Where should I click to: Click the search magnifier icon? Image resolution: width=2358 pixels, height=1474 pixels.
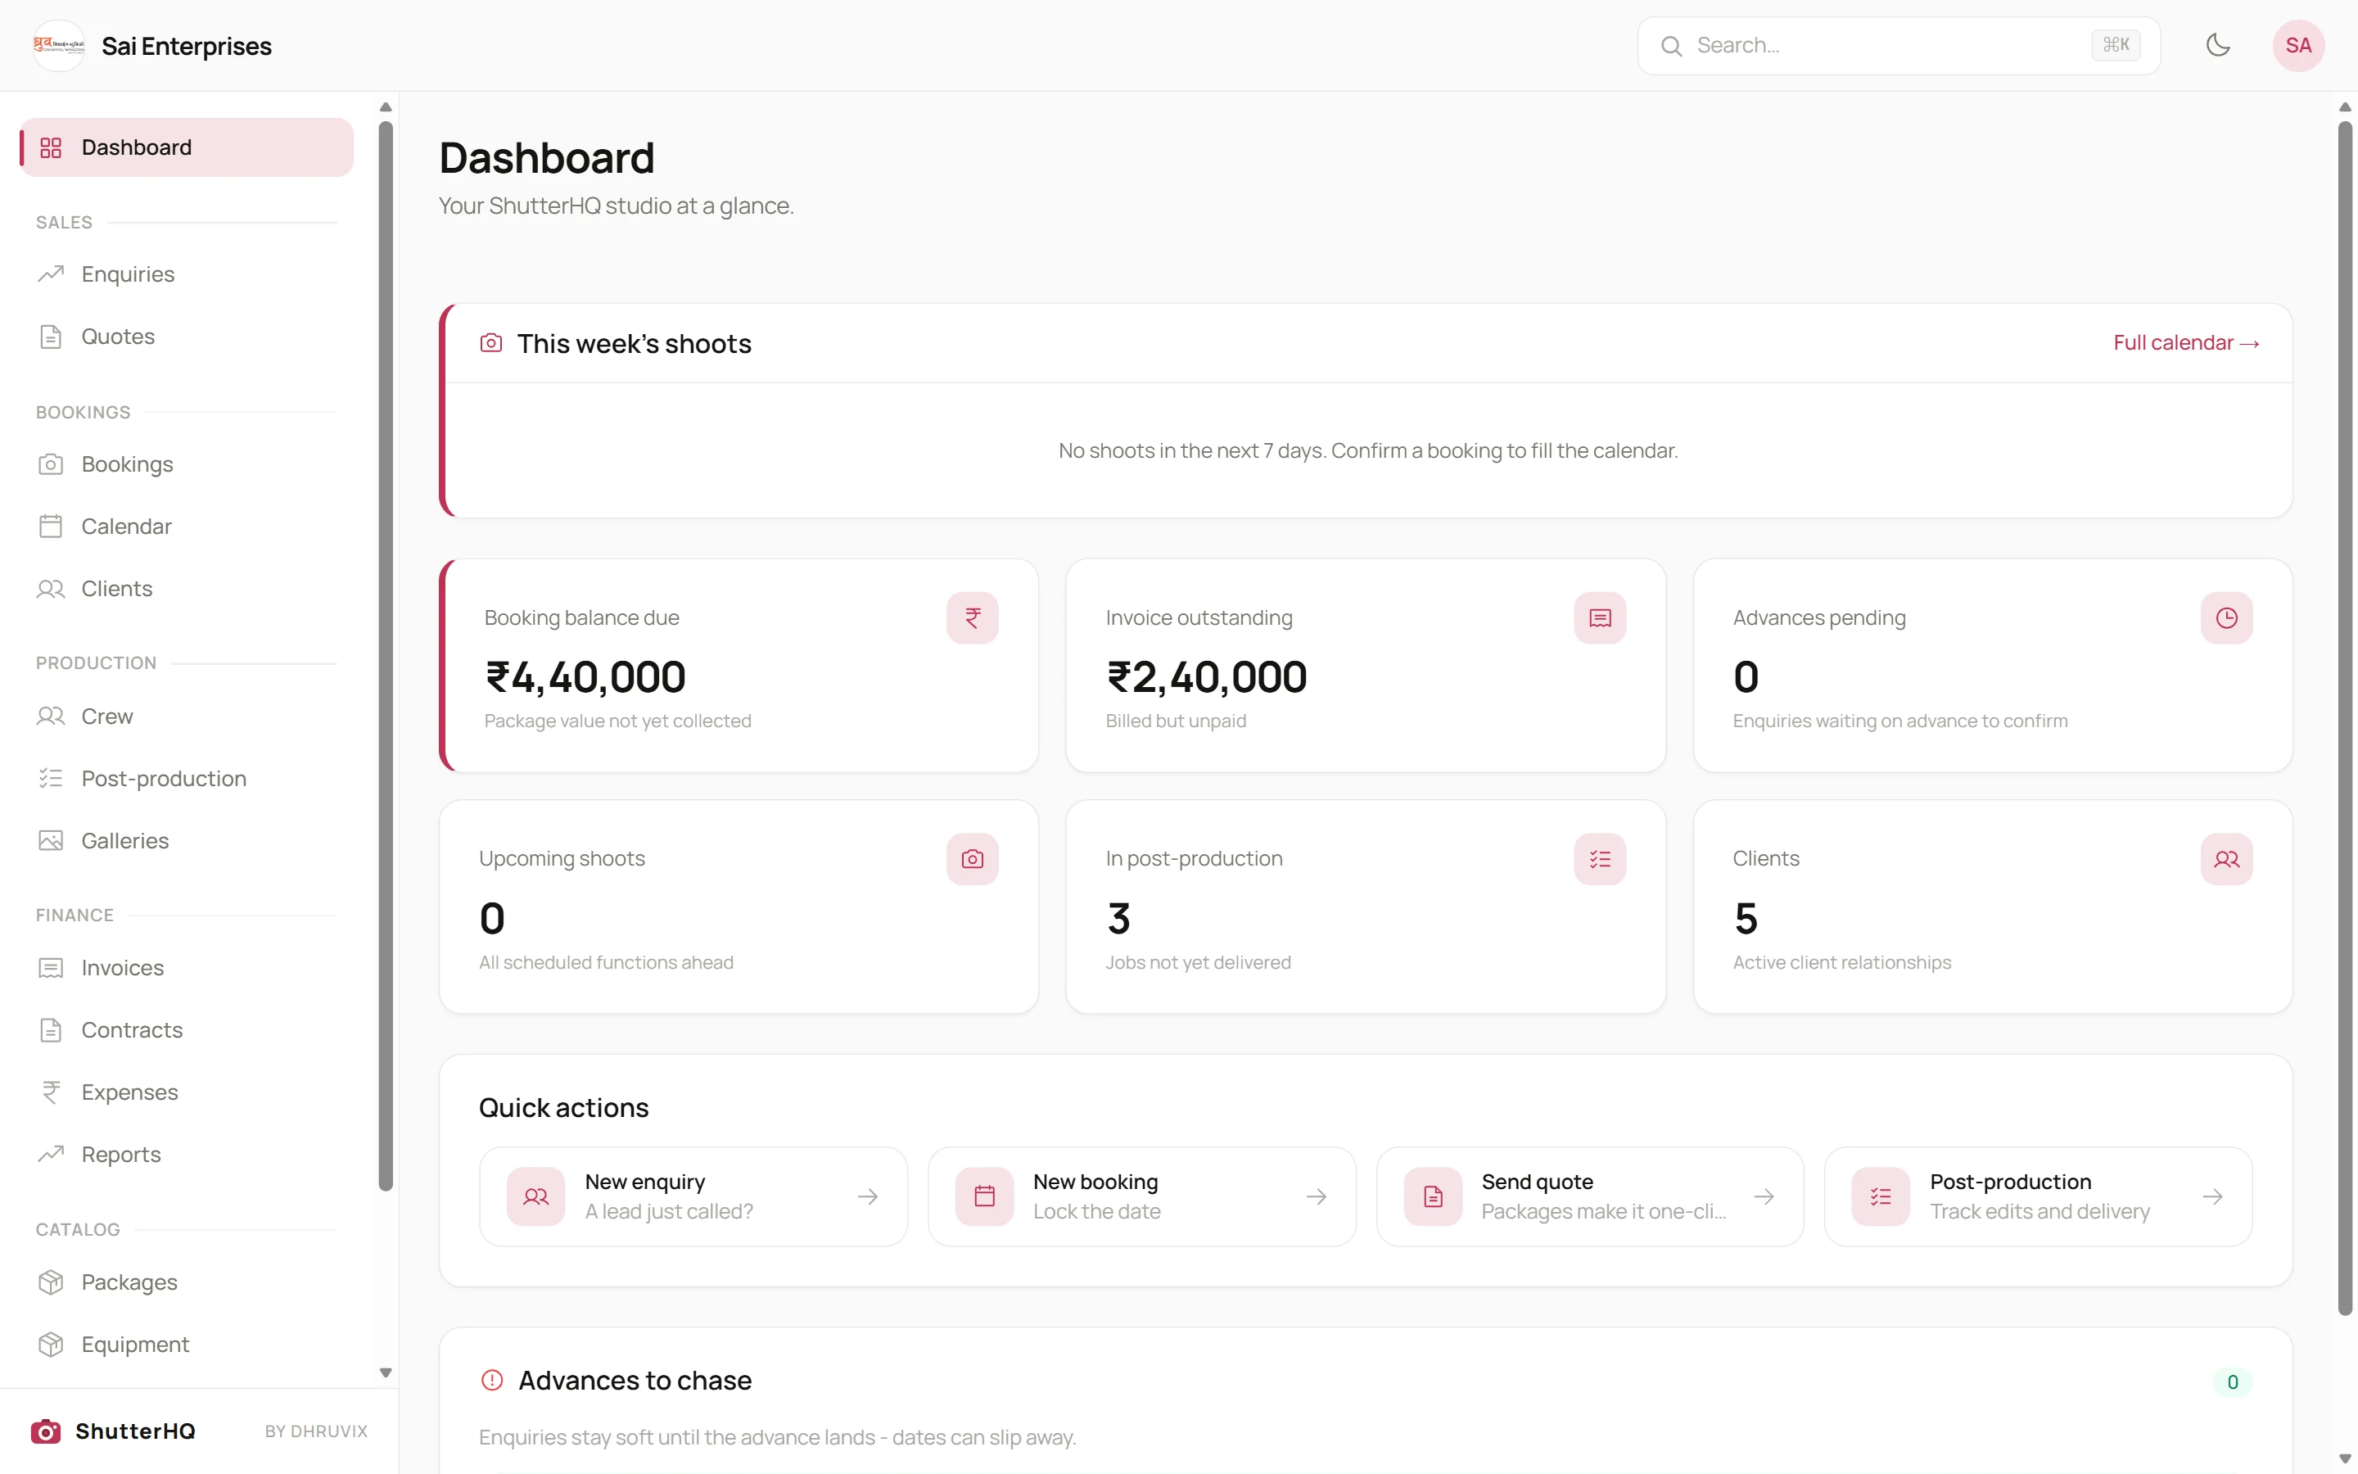(x=1671, y=46)
